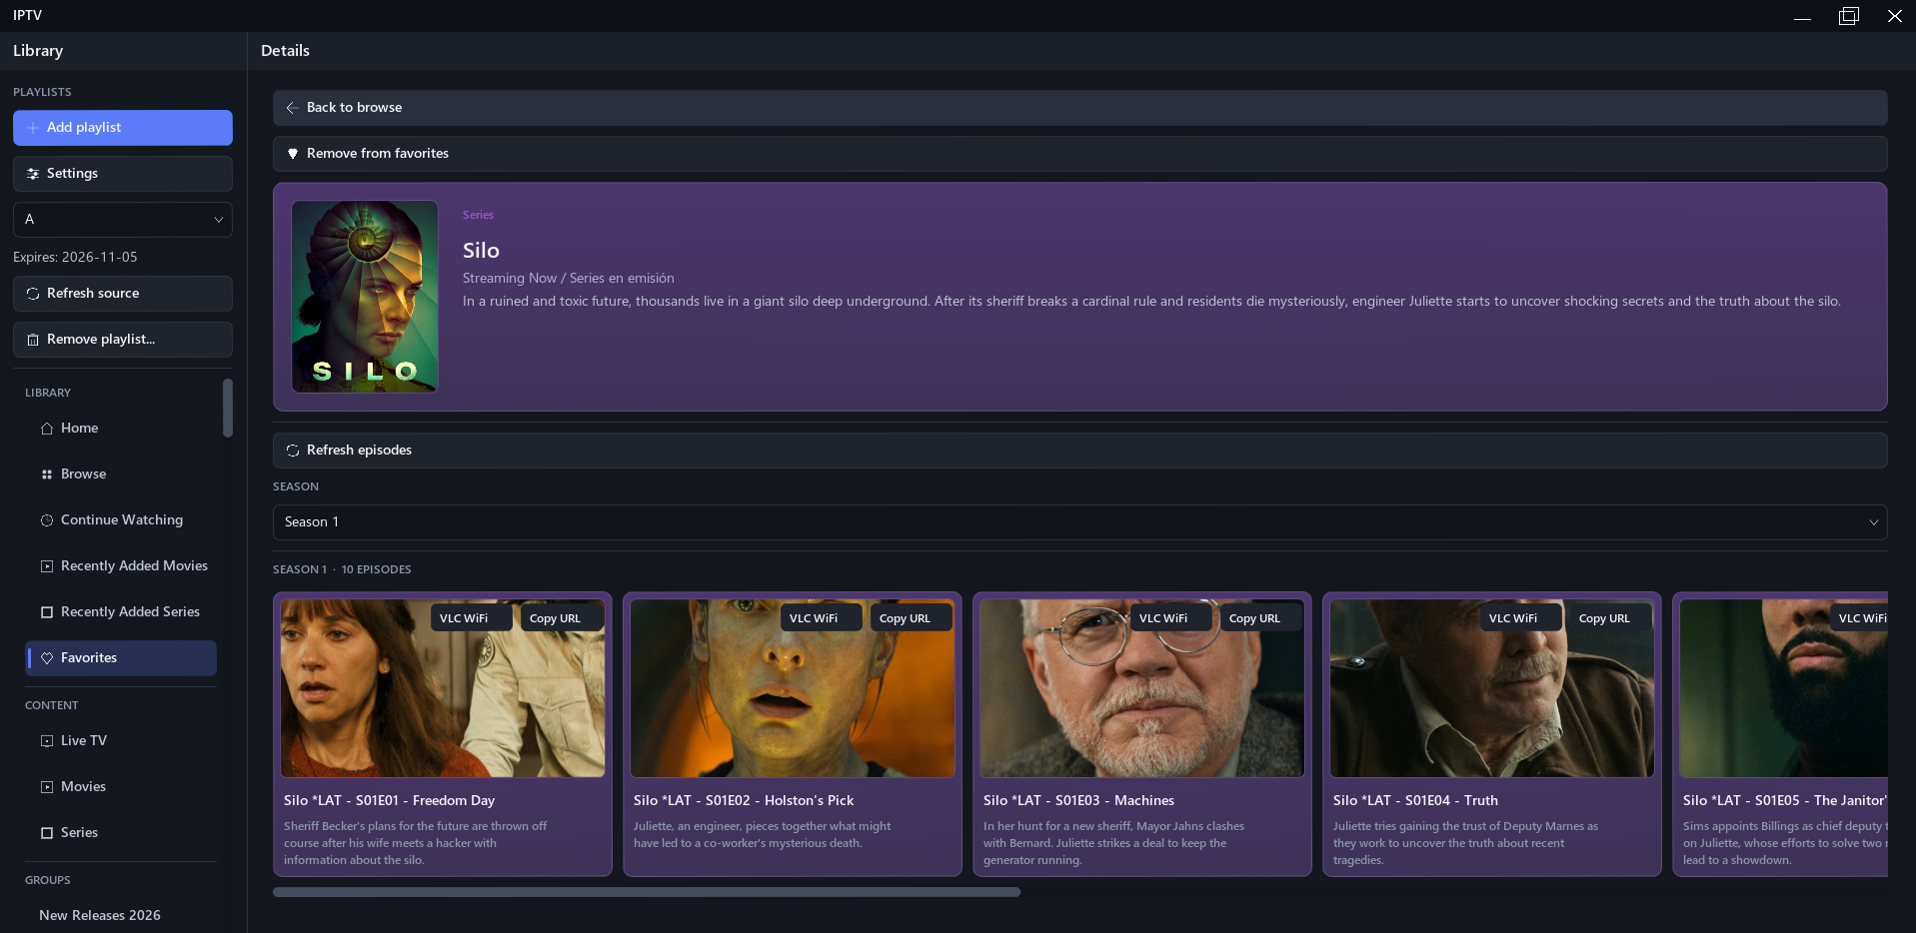The height and width of the screenshot is (933, 1916).
Task: Click the 'Silo *LAT - S01E03 - Machines' title
Action: pos(1079,801)
